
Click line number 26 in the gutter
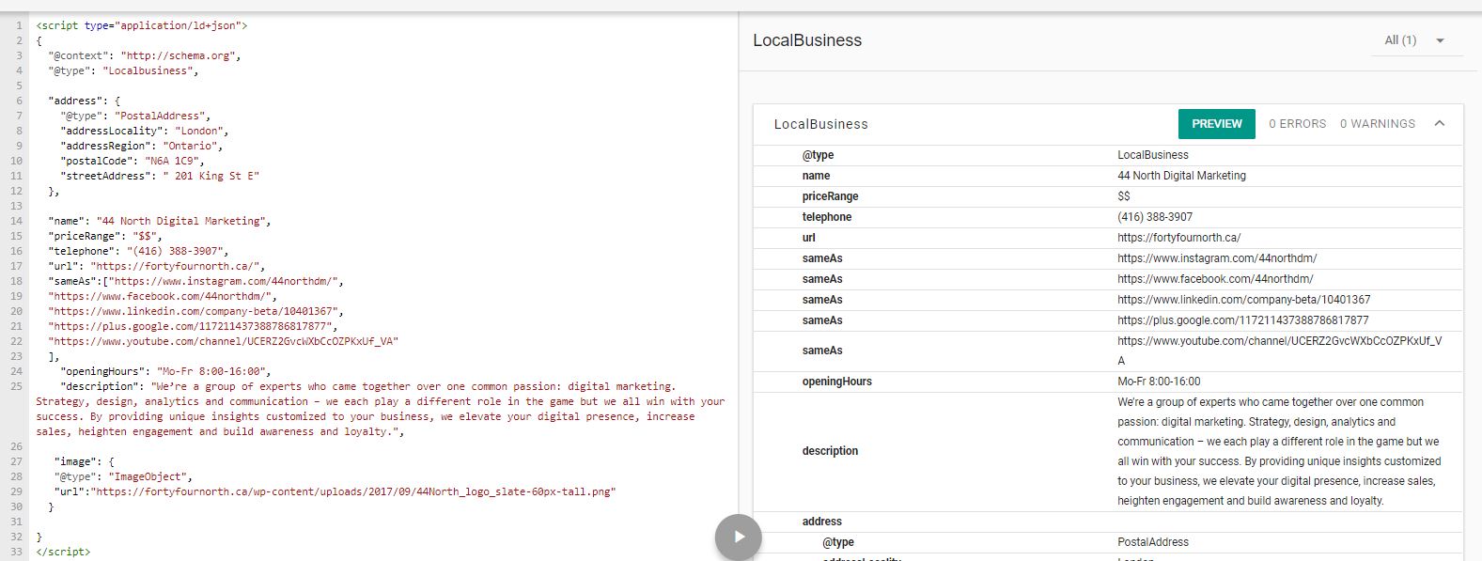coord(16,446)
